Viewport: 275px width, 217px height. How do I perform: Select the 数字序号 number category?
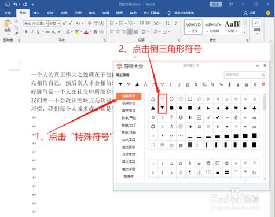(x=129, y=111)
